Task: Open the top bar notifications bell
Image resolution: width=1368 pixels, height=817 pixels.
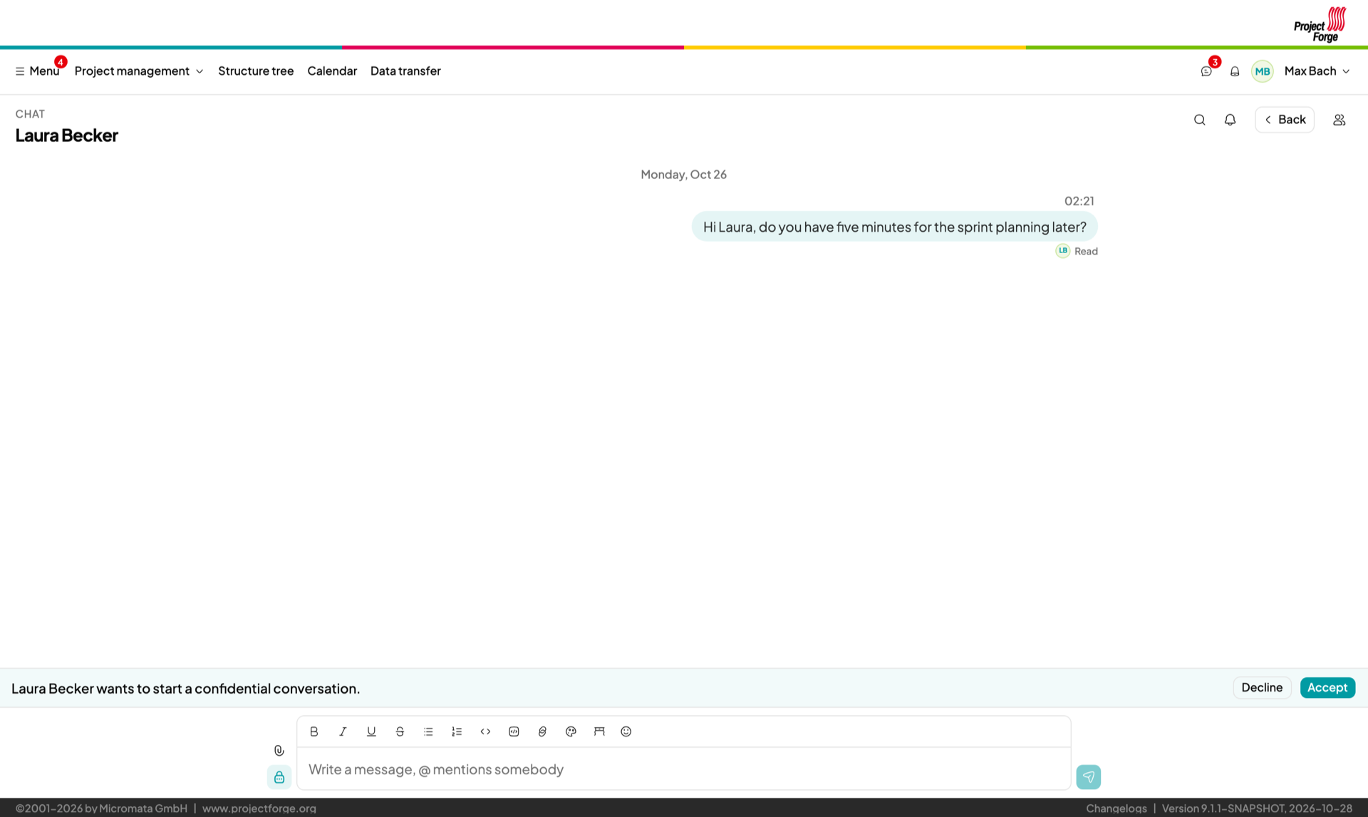Action: tap(1235, 71)
